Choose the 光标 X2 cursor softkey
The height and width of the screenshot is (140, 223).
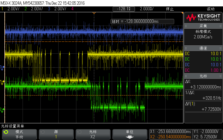point(93,134)
